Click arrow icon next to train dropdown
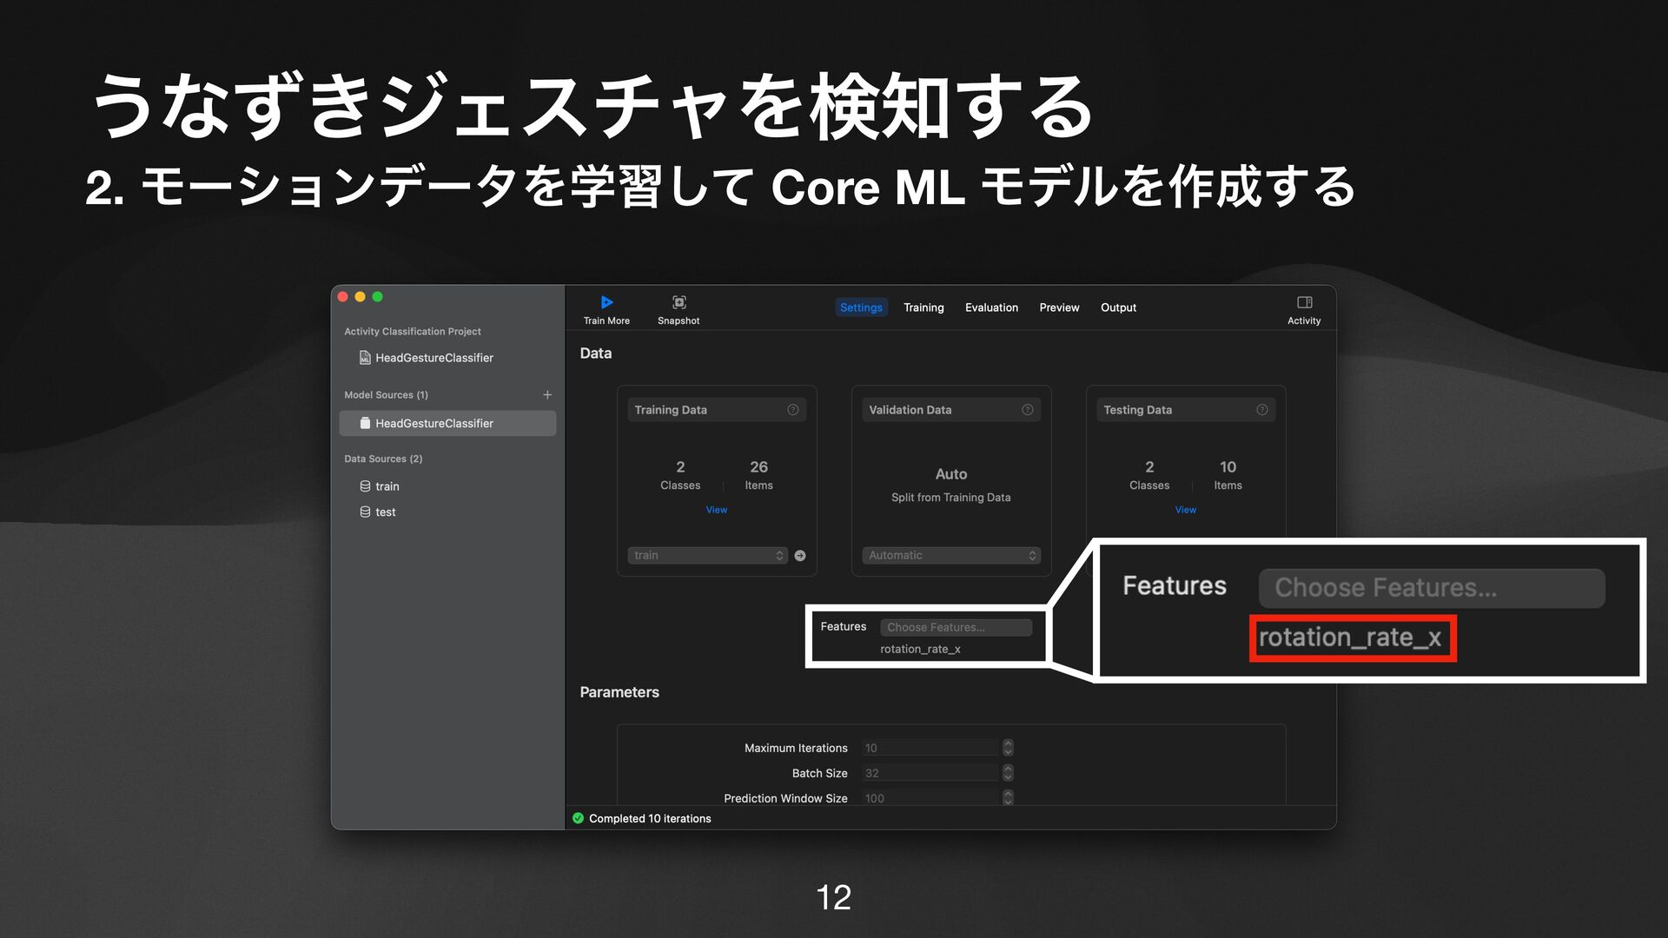The height and width of the screenshot is (938, 1668). pyautogui.click(x=800, y=556)
